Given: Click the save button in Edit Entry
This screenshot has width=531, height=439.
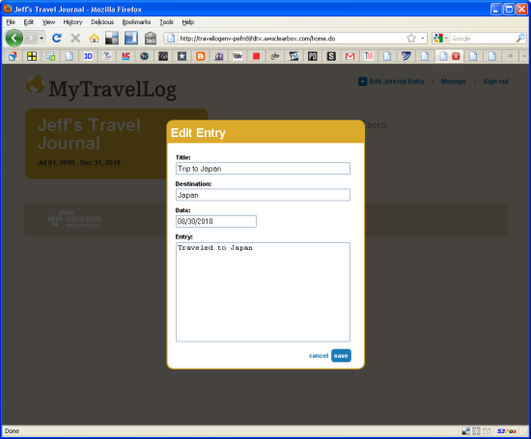Looking at the screenshot, I should pyautogui.click(x=341, y=355).
